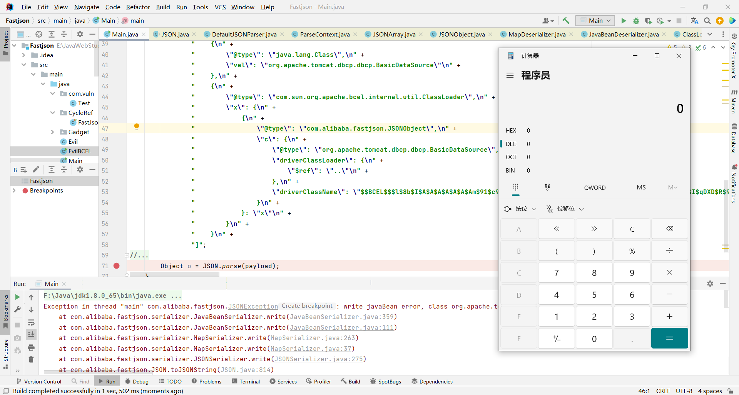The image size is (739, 395).
Task: Open the VCS menu
Action: tap(220, 7)
